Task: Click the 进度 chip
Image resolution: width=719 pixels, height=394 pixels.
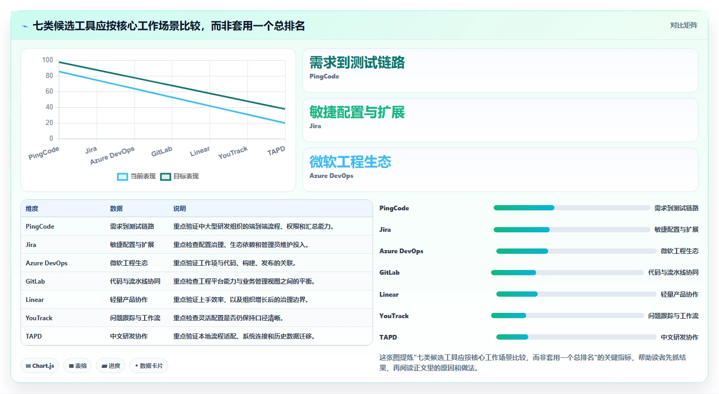Action: pos(111,366)
